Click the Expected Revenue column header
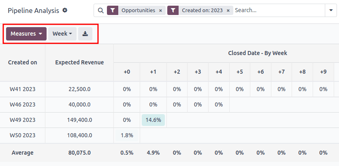 click(x=79, y=62)
